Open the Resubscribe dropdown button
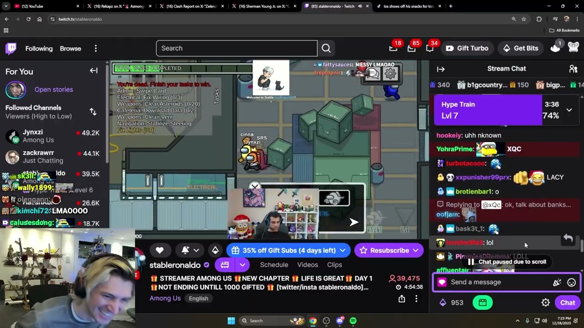This screenshot has height=328, width=584. click(x=389, y=250)
